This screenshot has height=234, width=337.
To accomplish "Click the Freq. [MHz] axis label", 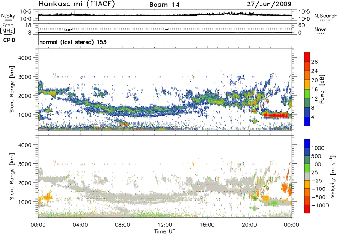I will pos(8,28).
